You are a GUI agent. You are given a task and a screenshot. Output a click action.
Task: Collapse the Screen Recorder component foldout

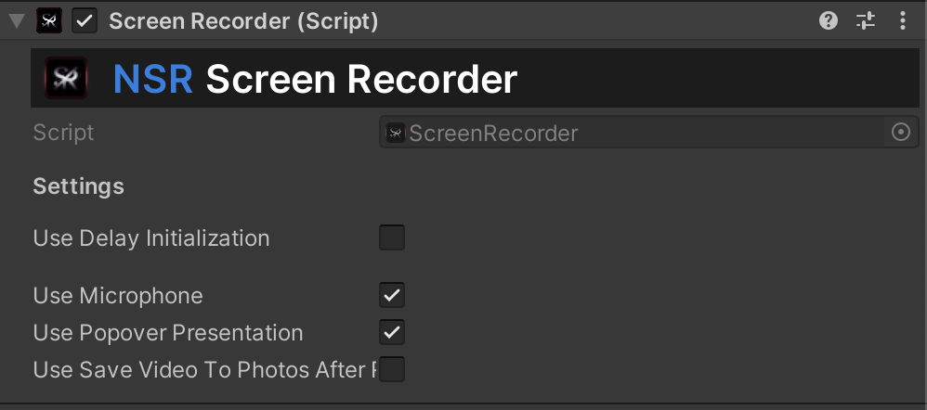tap(17, 21)
